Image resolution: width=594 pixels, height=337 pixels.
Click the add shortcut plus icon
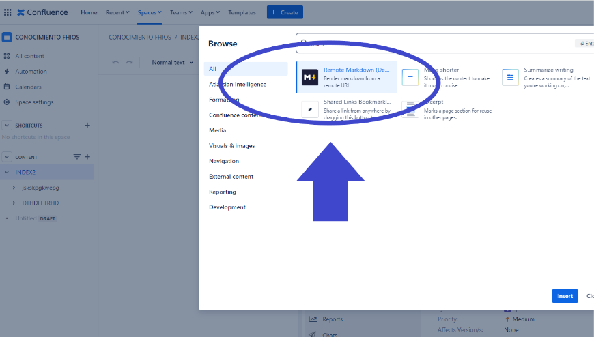pos(87,126)
